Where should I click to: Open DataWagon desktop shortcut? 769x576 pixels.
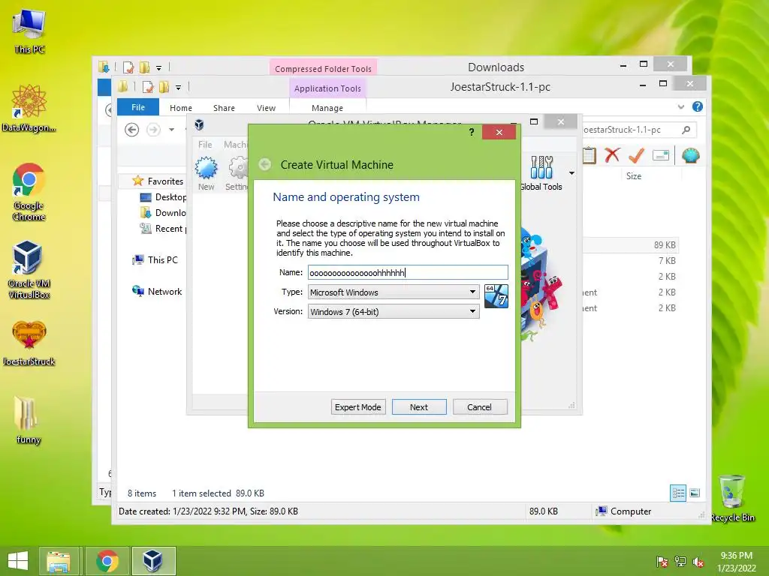tap(29, 108)
